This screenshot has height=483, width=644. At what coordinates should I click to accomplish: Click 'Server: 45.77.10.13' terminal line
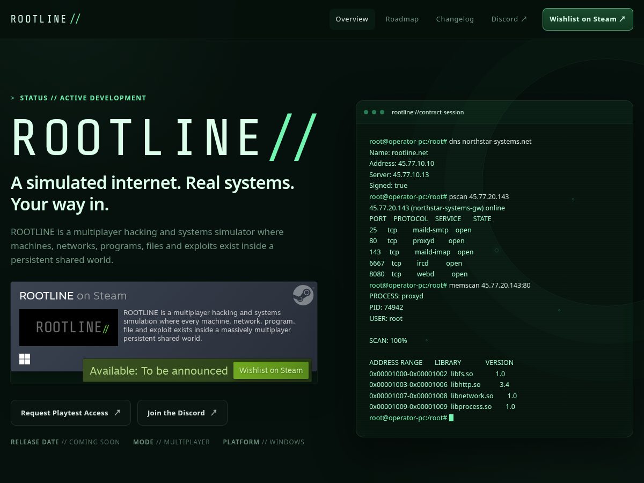click(399, 175)
